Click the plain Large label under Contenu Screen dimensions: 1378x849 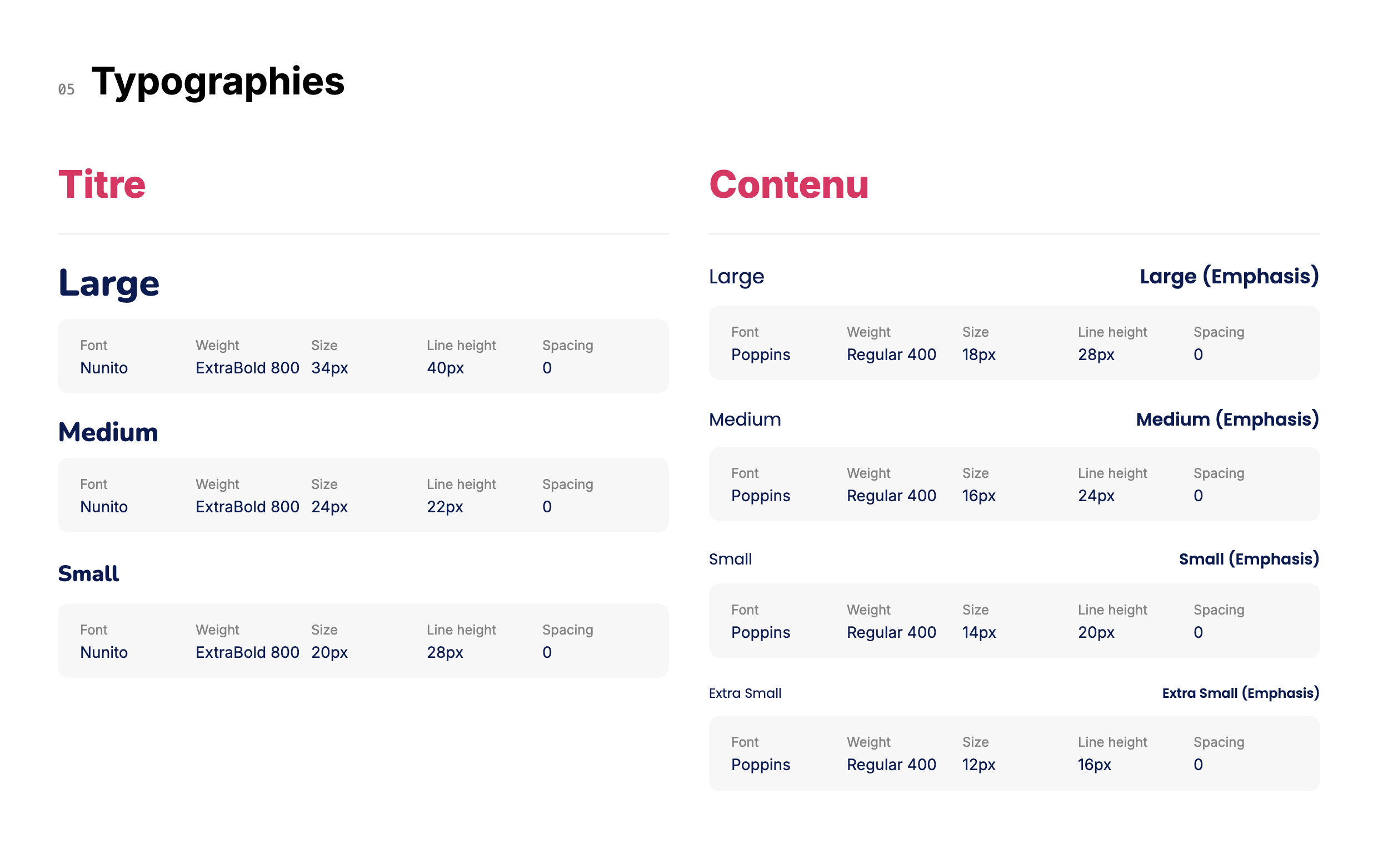(x=736, y=277)
